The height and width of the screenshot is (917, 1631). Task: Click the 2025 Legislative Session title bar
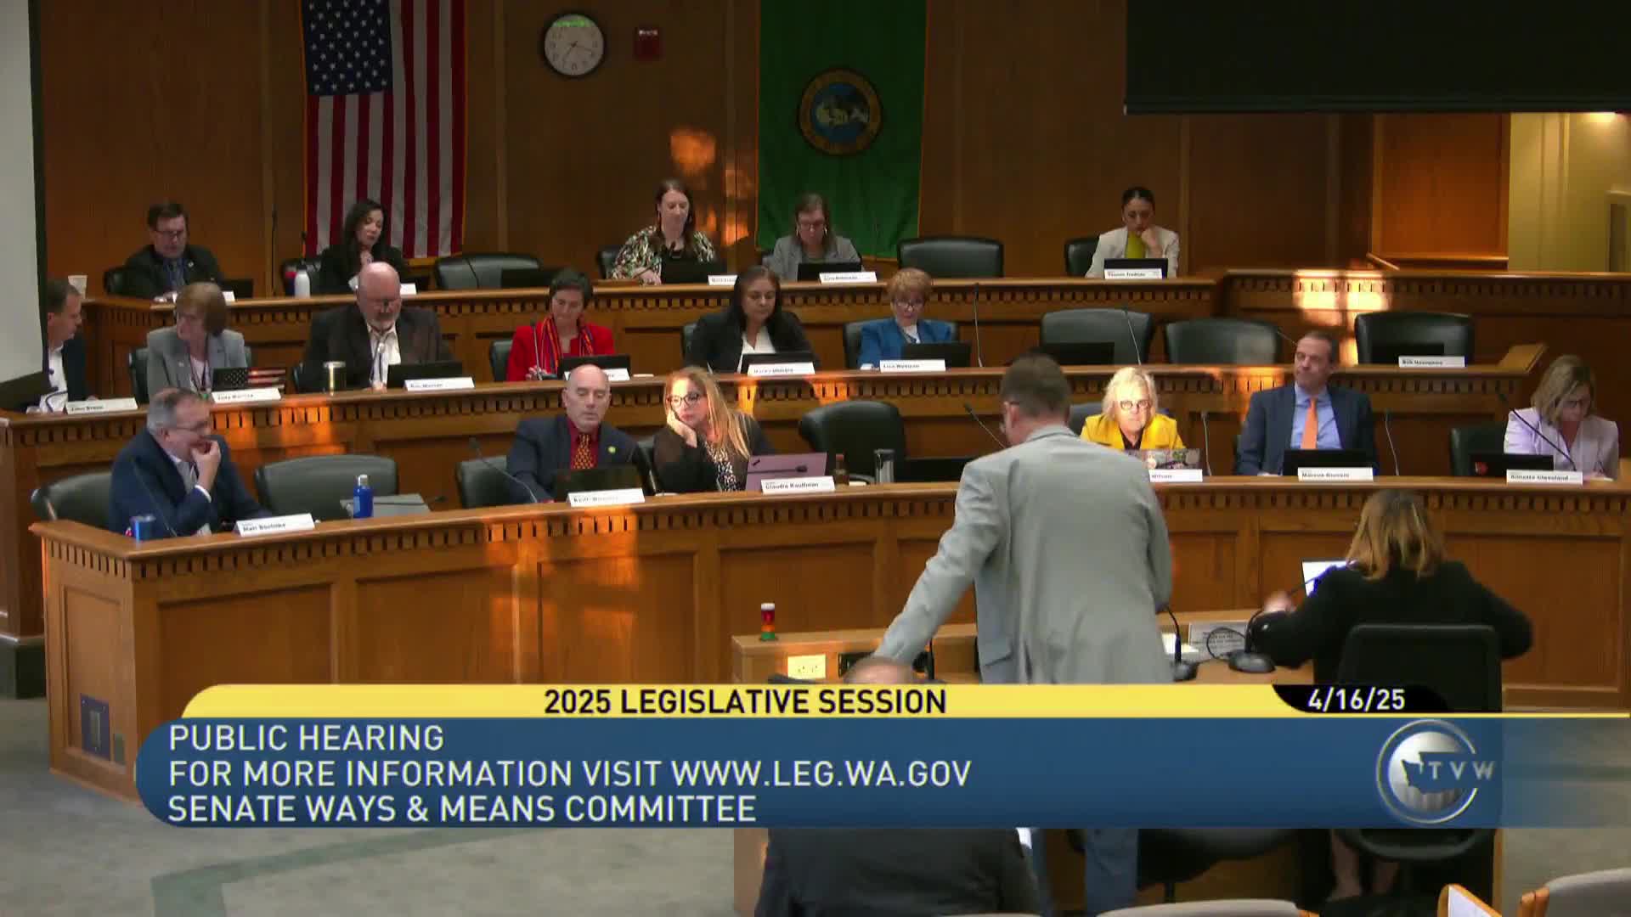744,702
